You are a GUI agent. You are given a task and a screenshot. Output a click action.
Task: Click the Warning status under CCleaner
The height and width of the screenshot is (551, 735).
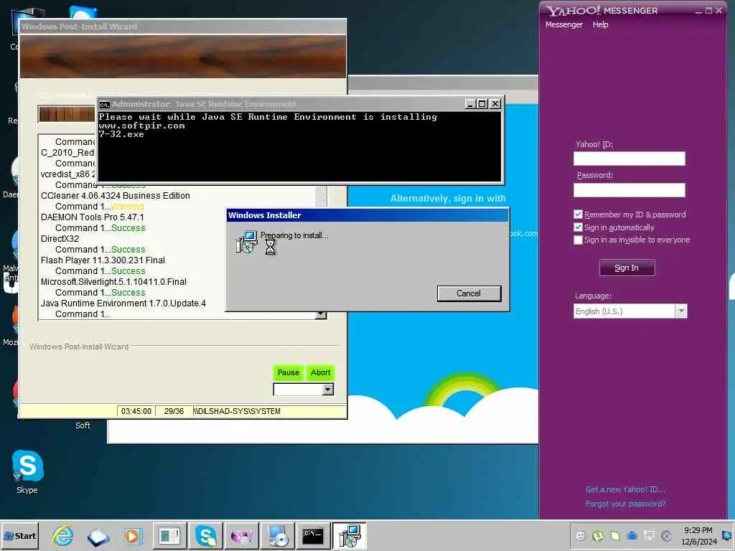tap(128, 206)
